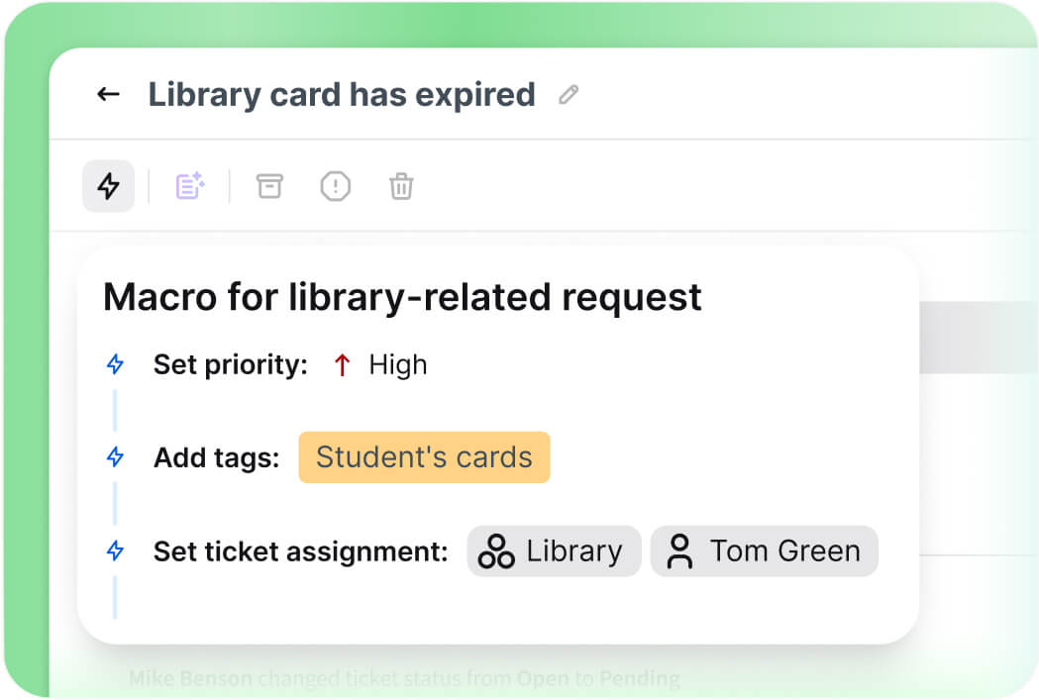
Task: Click the team icon inside the Library chip
Action: [x=500, y=550]
